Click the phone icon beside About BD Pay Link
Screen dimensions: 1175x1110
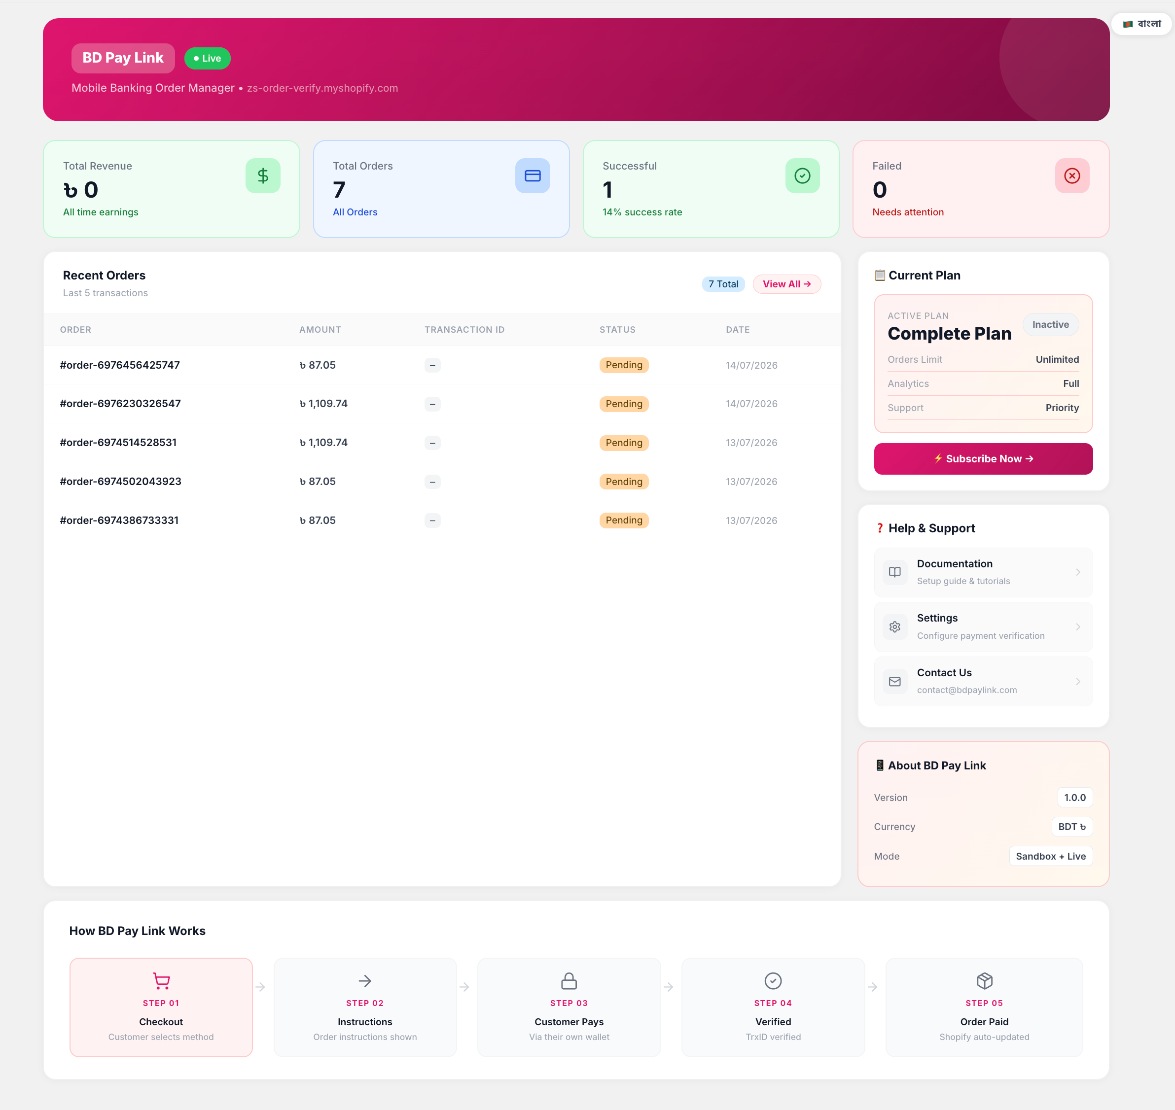click(x=880, y=765)
